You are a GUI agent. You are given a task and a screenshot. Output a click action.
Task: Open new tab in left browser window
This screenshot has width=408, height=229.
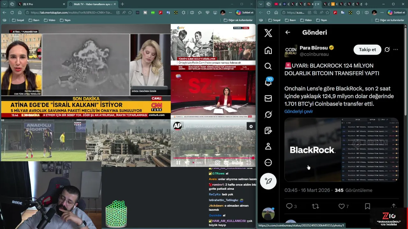[x=122, y=4]
